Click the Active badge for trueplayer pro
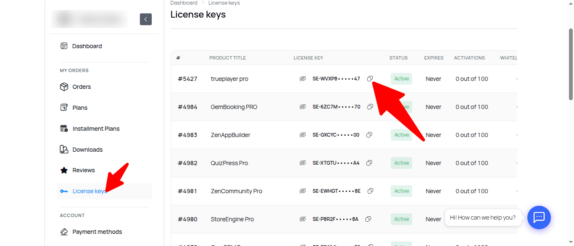 (x=401, y=79)
